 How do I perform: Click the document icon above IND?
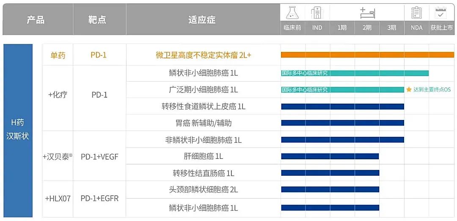click(317, 13)
